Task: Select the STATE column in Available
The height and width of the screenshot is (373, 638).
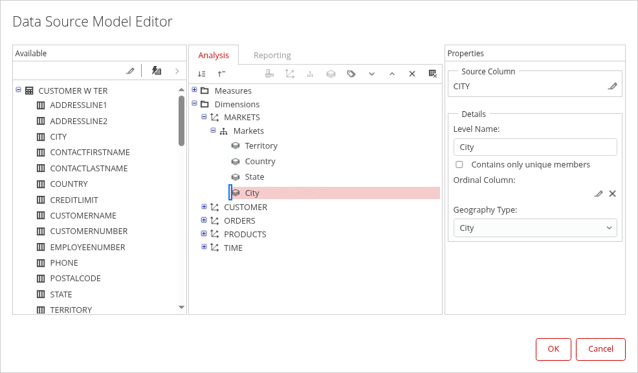Action: click(x=61, y=294)
